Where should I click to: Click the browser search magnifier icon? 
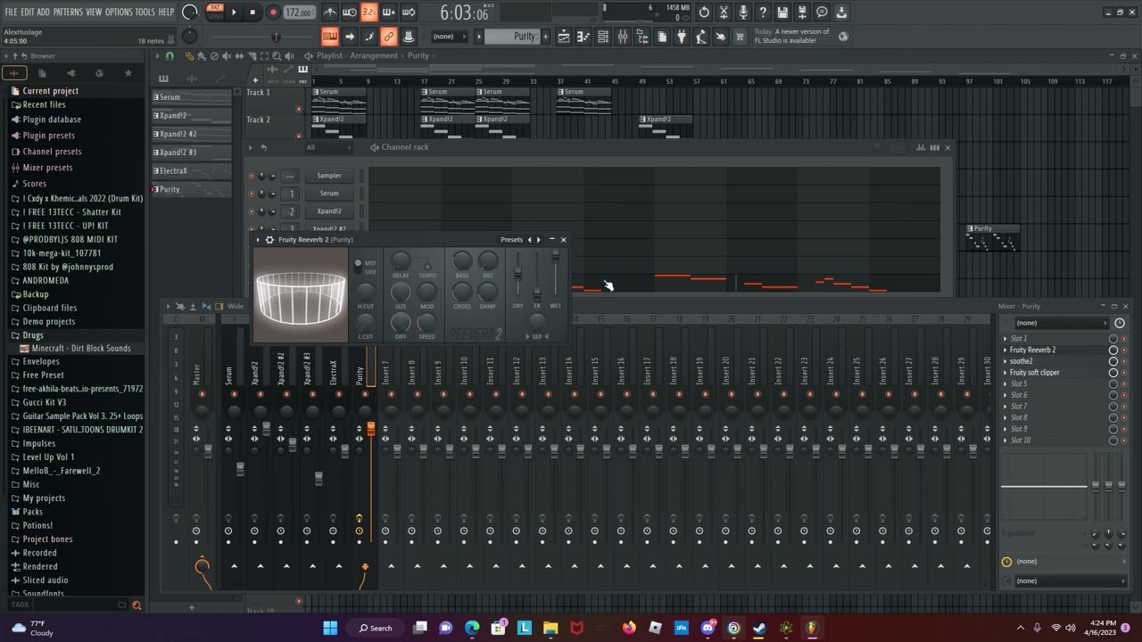coord(137,605)
